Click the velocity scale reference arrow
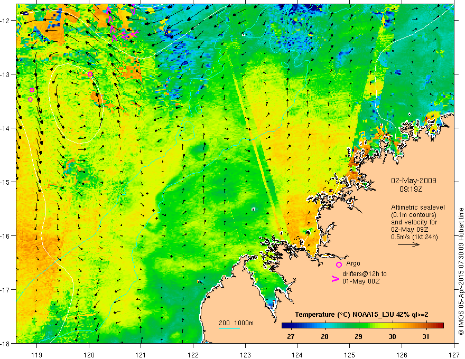This screenshot has height=359, width=465. 408,244
